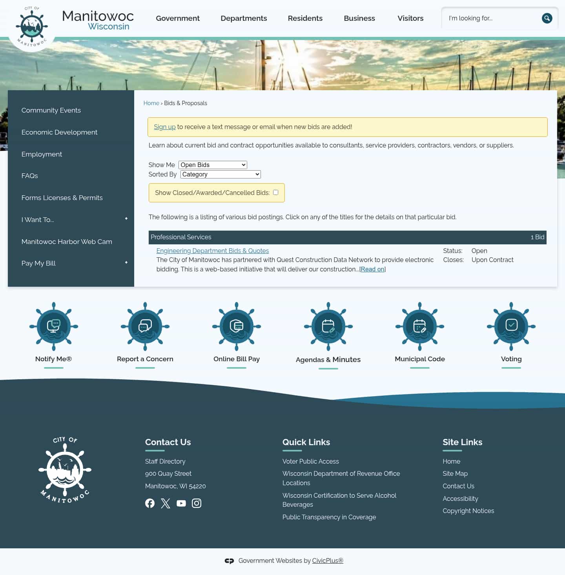This screenshot has height=575, width=565.
Task: Click inside the I'm looking for... search field
Action: pyautogui.click(x=490, y=18)
